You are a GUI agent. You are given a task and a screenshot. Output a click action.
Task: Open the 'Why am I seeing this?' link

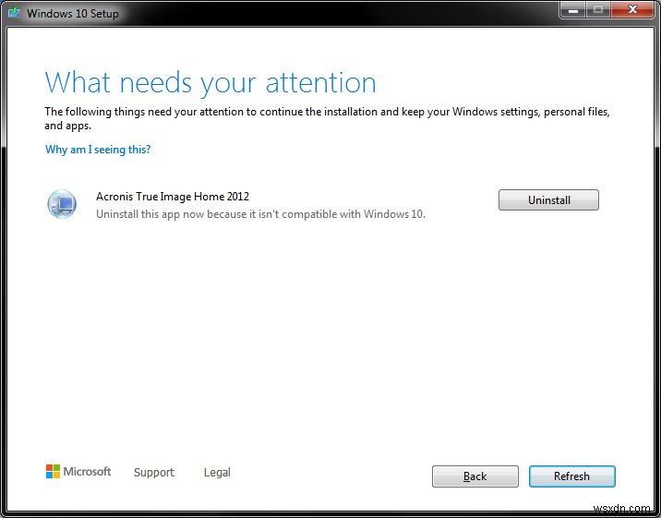point(98,150)
